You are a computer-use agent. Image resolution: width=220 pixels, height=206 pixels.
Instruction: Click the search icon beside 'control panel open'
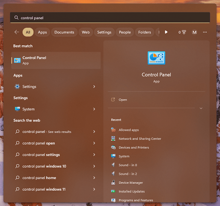click(18, 143)
